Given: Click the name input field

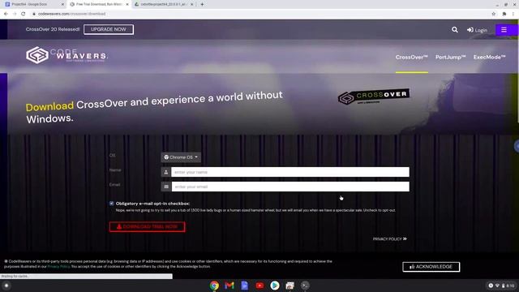Looking at the screenshot, I should (290, 172).
